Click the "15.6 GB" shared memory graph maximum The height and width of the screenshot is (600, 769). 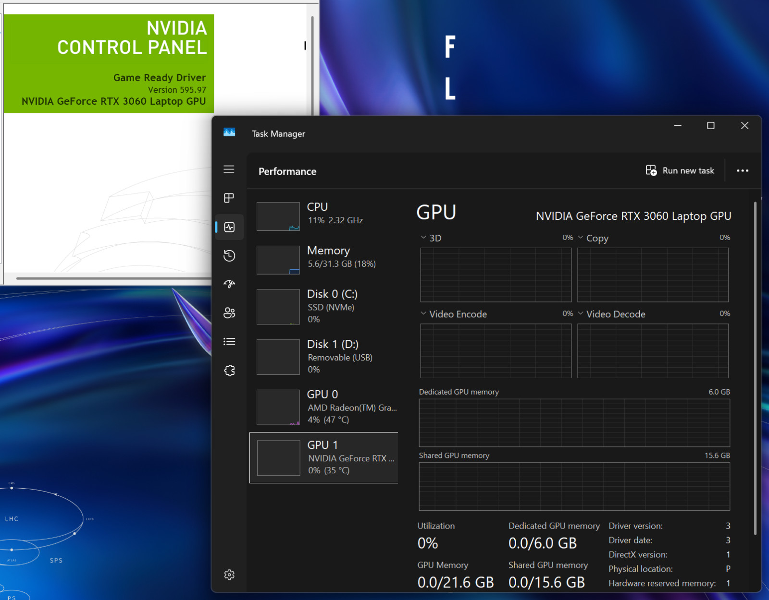(x=717, y=456)
